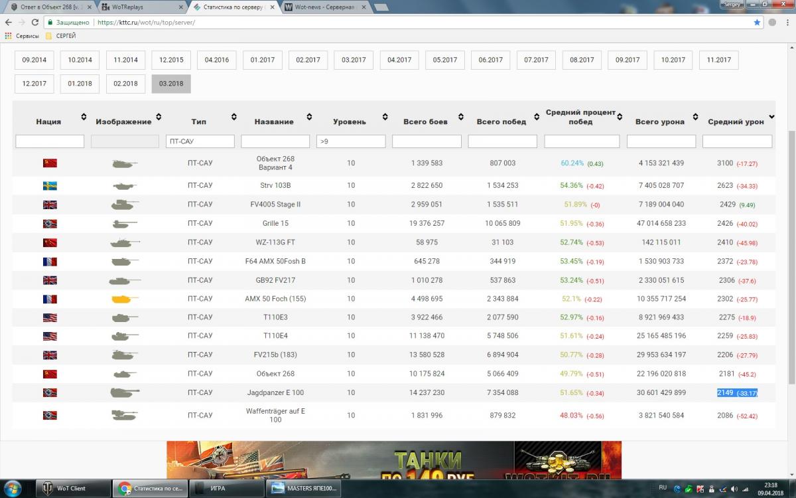Image resolution: width=796 pixels, height=498 pixels.
Task: Click the Soviet flag in the Объект 268 Вариант 4 row
Action: (x=50, y=163)
